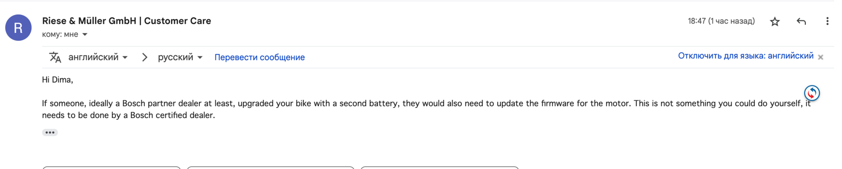Choose the rightmost suggested reply button
The width and height of the screenshot is (842, 169).
tap(440, 167)
